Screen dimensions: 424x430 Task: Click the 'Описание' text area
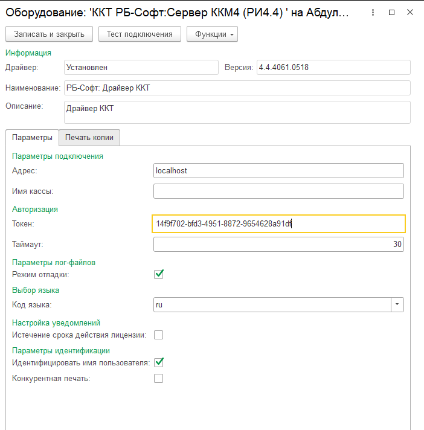(x=237, y=112)
